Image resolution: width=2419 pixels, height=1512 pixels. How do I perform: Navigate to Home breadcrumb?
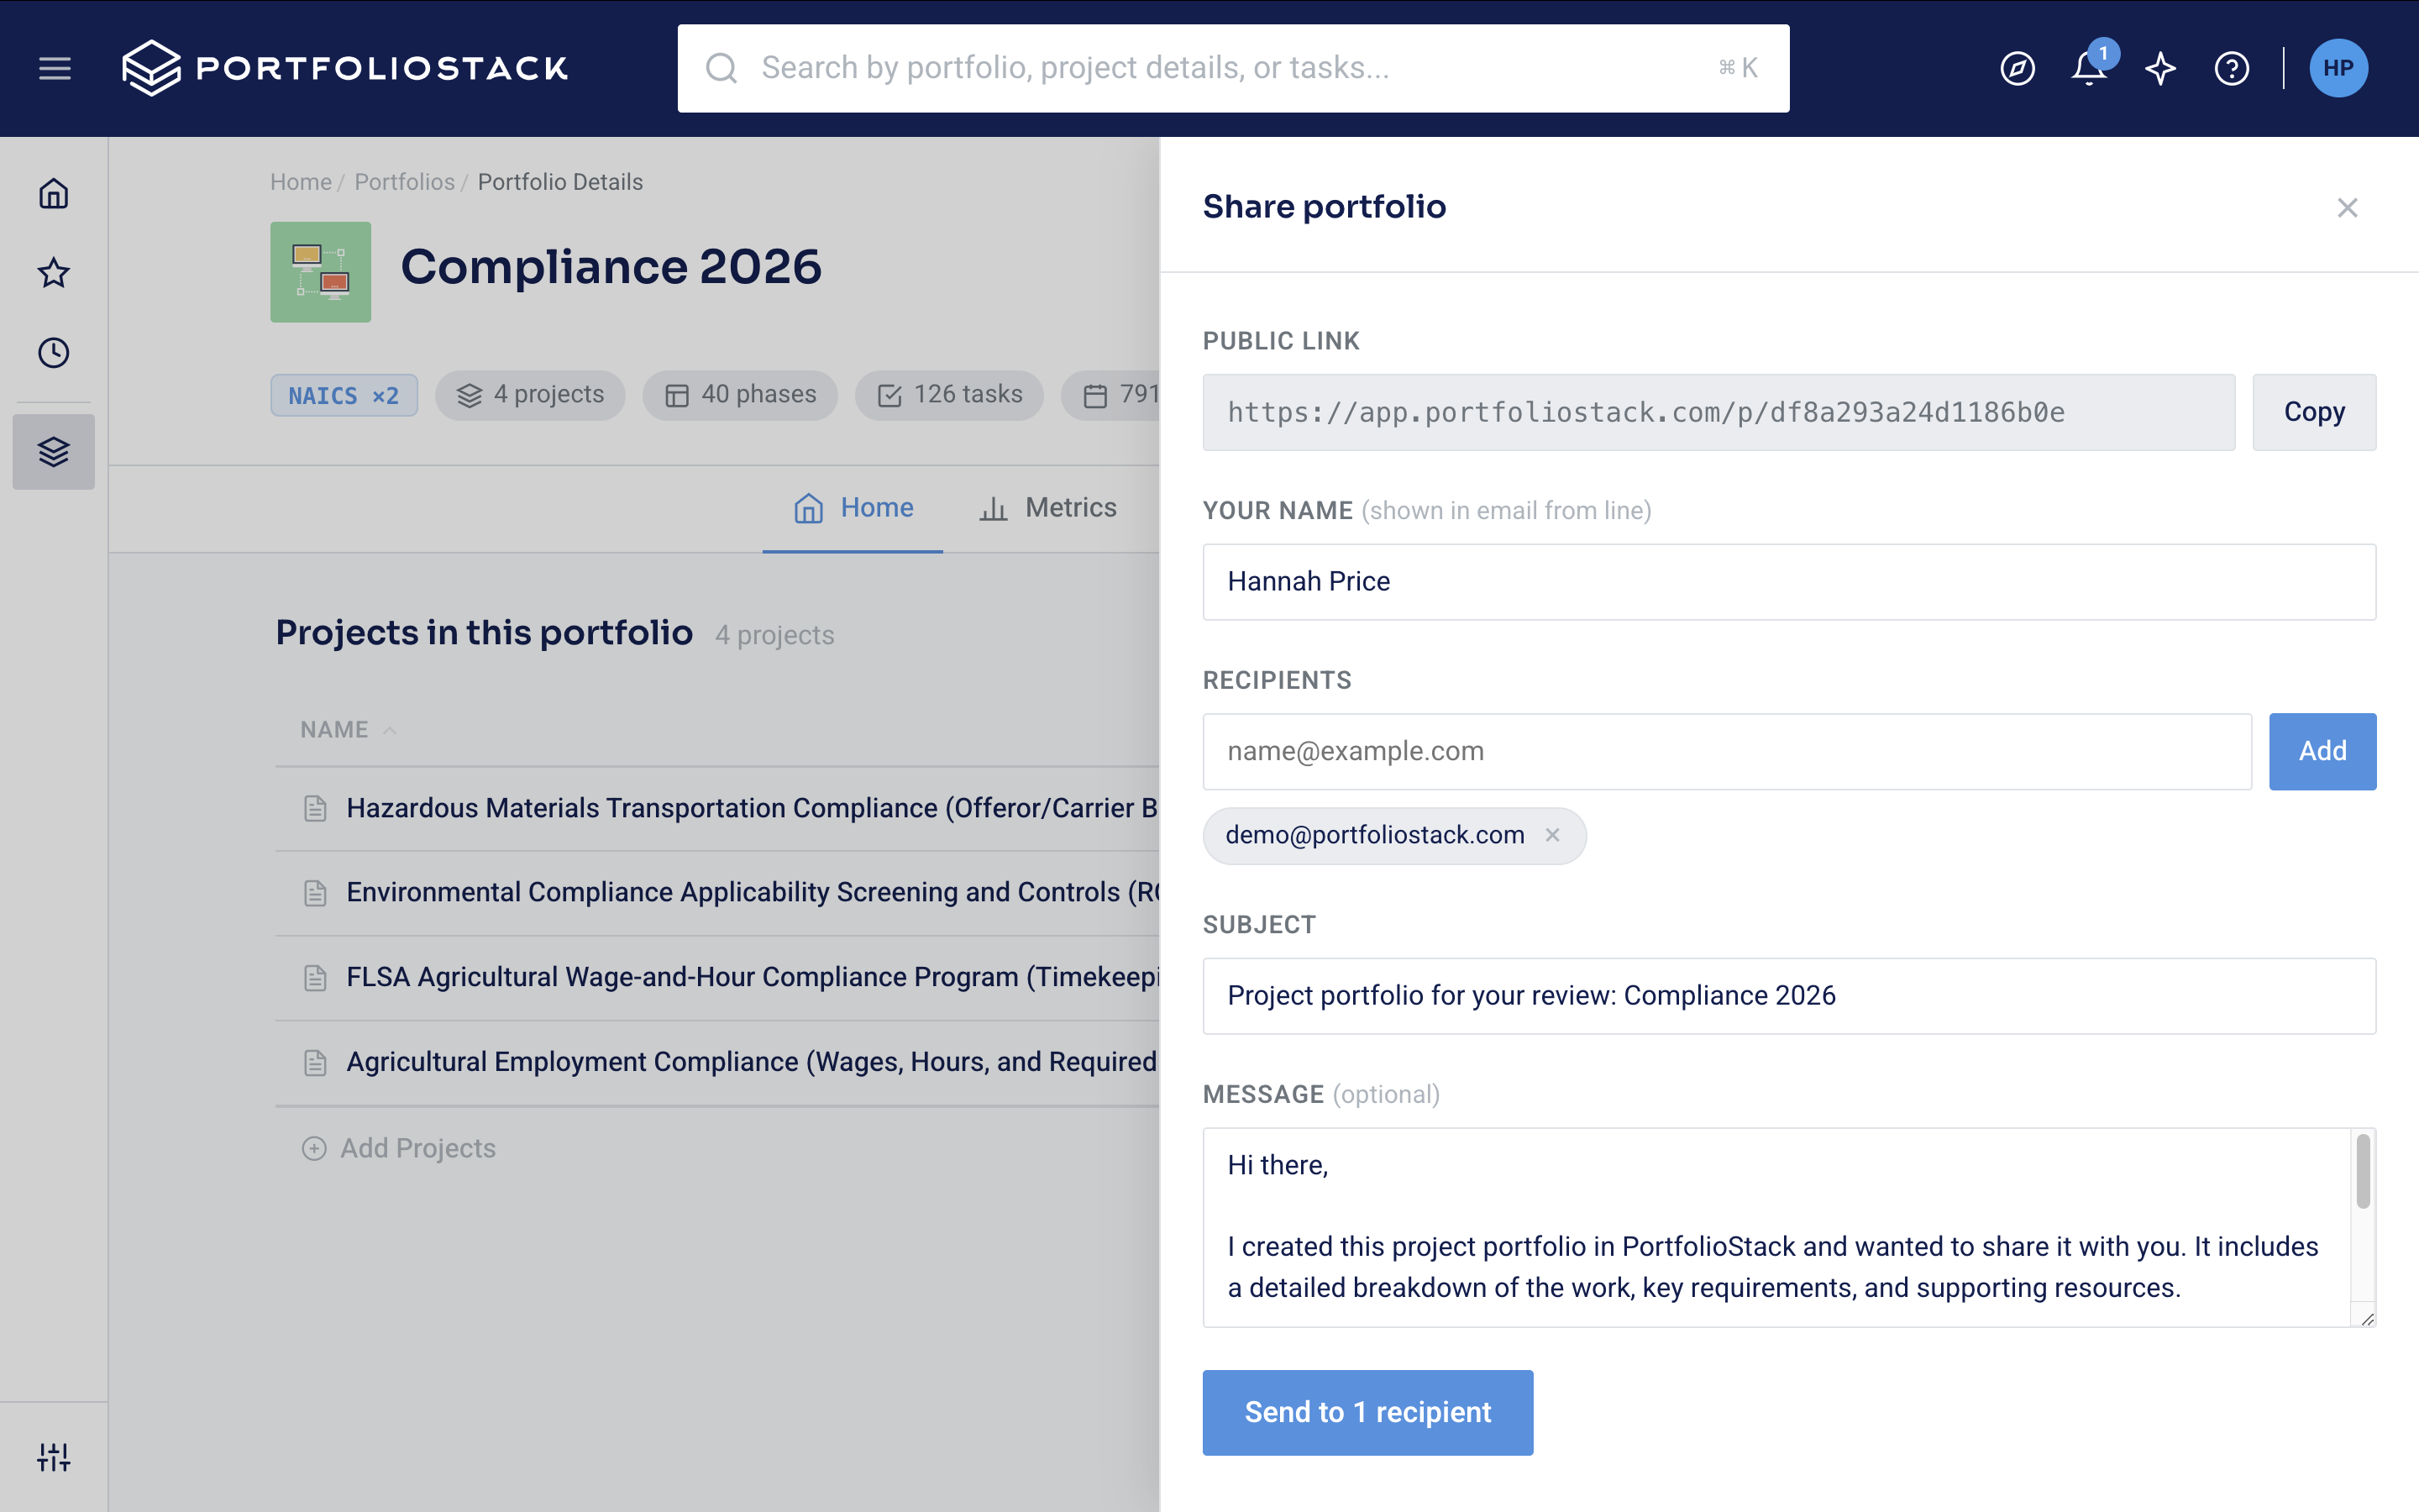point(301,182)
